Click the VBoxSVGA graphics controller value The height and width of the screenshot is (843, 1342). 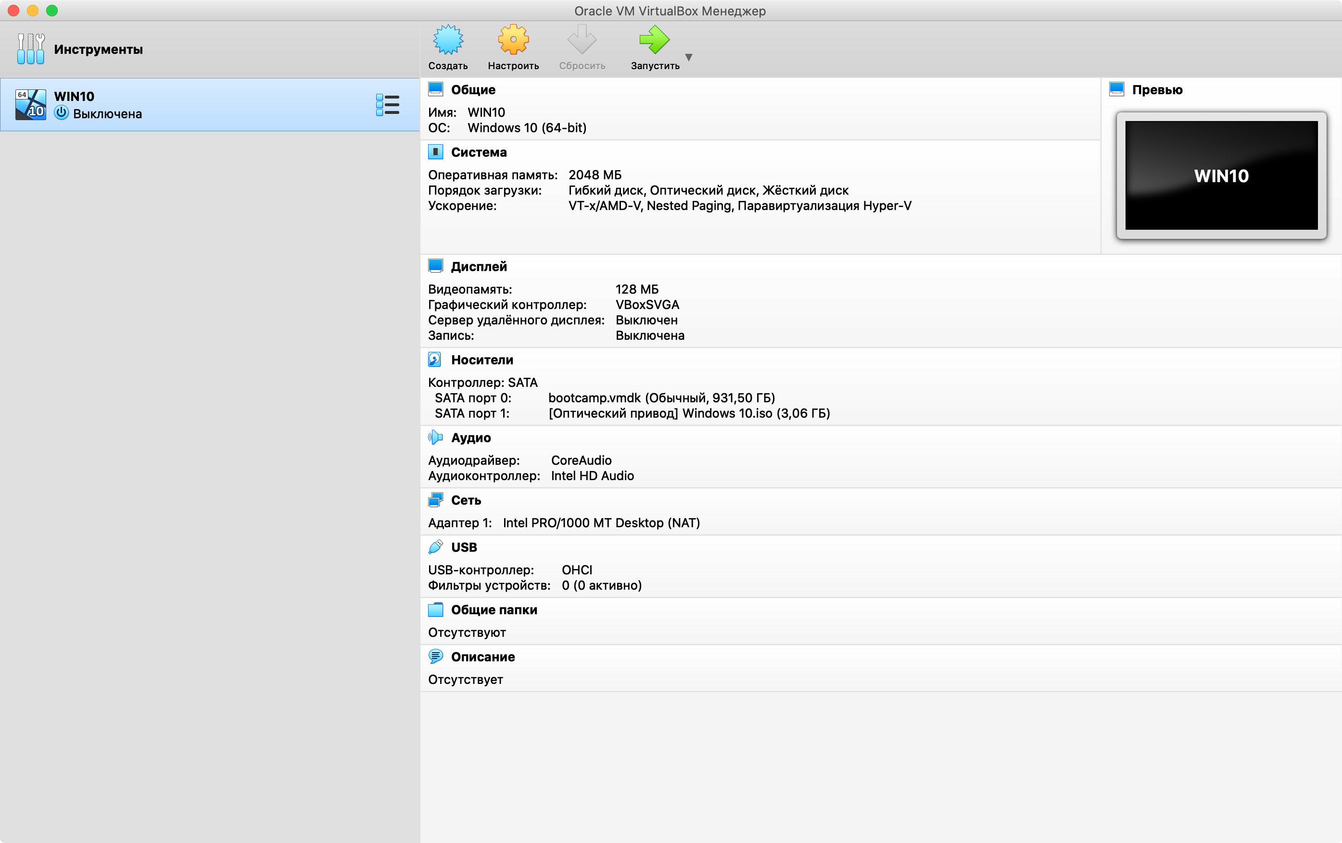pyautogui.click(x=647, y=305)
